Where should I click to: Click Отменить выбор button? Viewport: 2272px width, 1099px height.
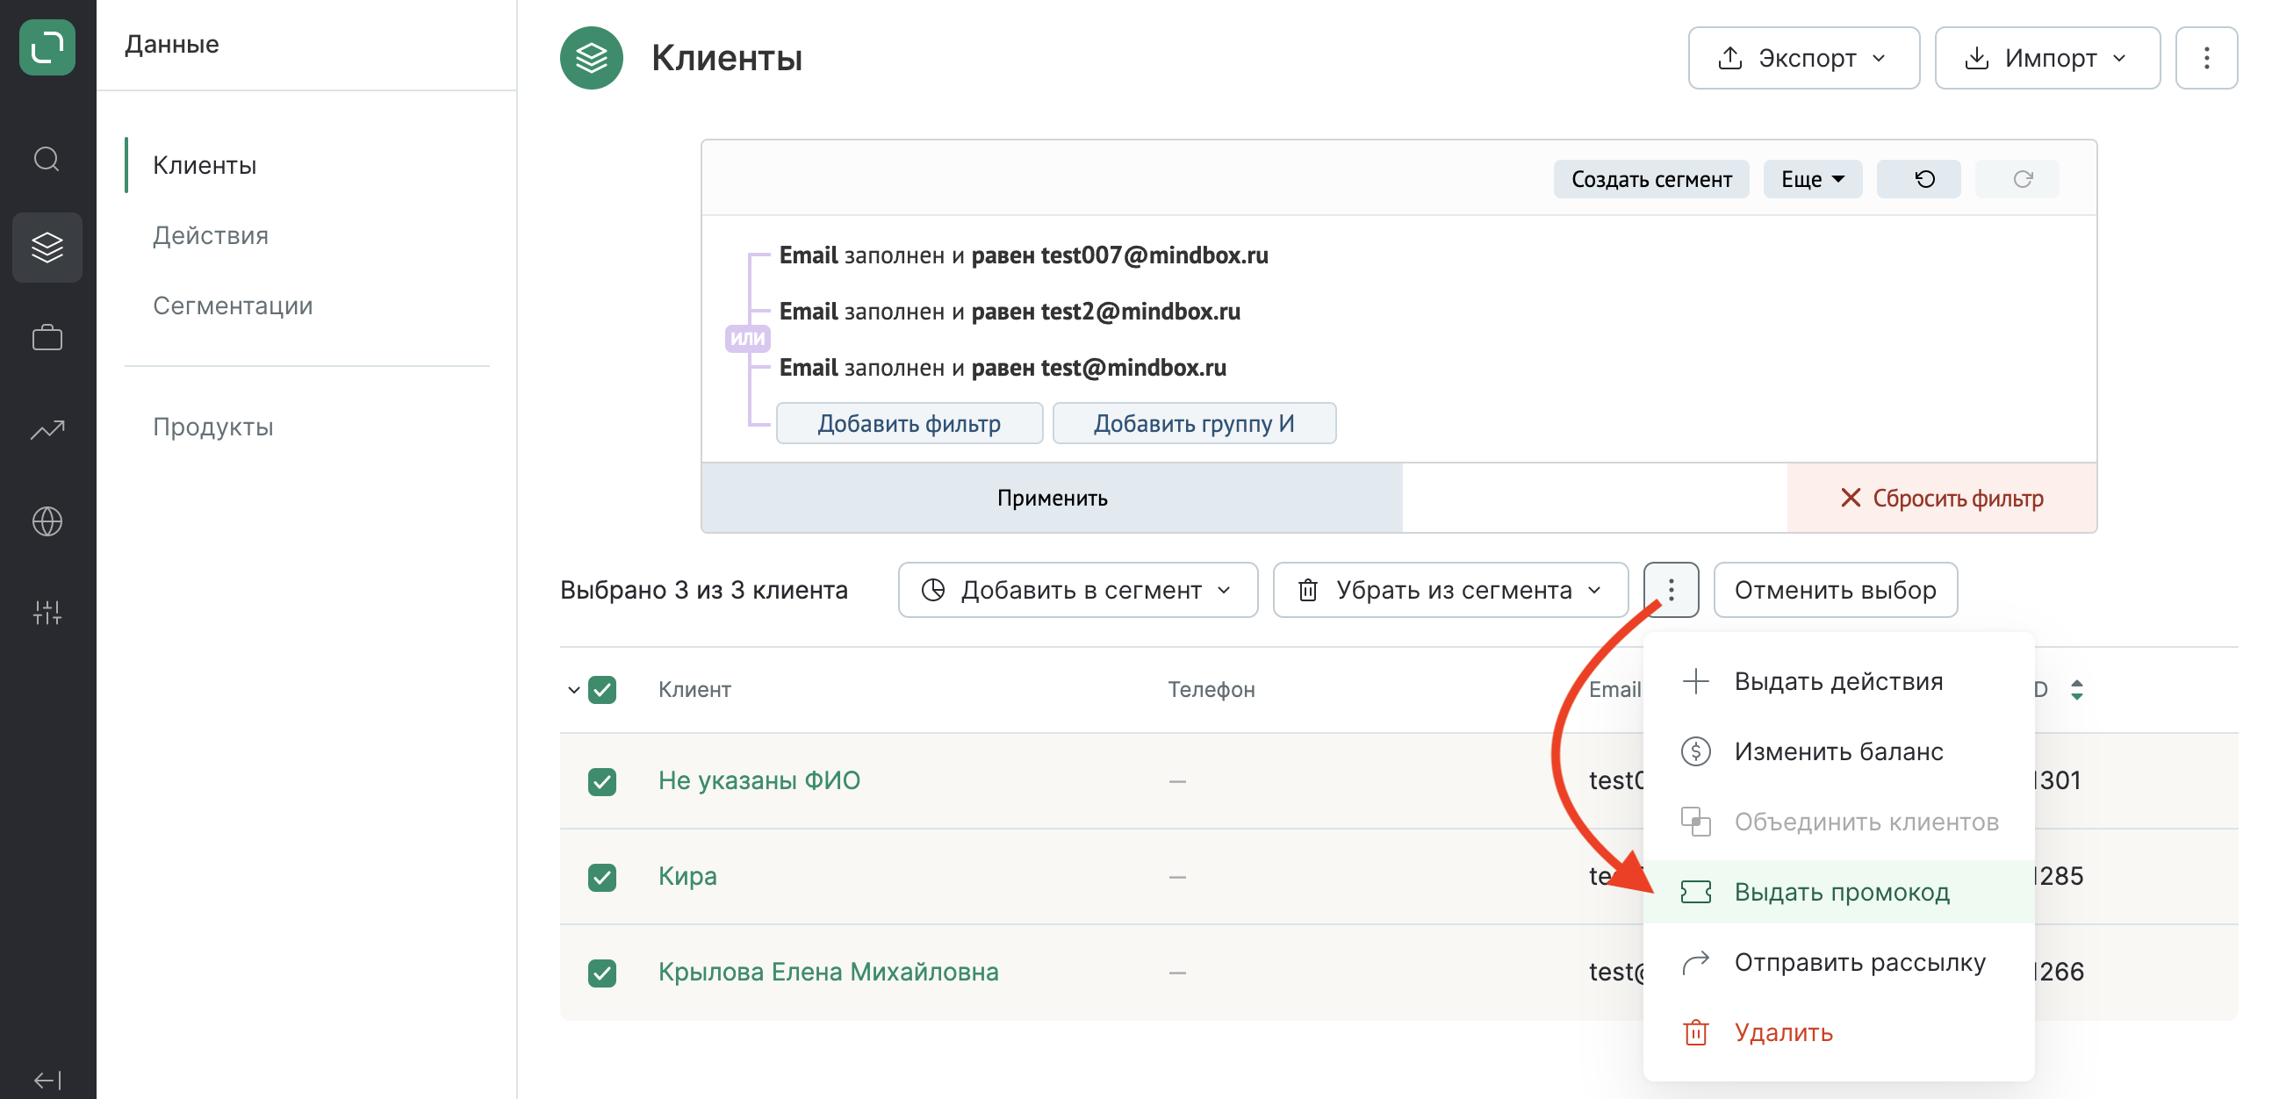click(x=1836, y=590)
